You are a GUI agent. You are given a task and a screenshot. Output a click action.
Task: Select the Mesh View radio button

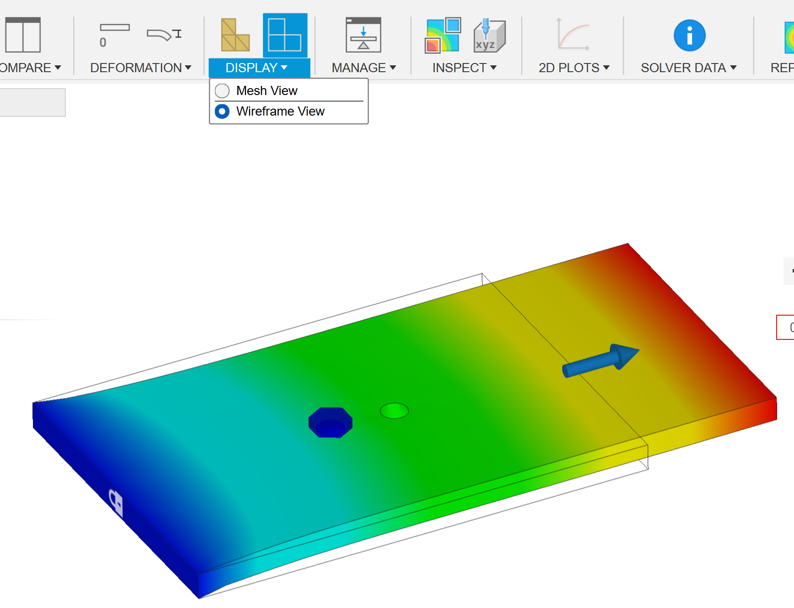[222, 90]
